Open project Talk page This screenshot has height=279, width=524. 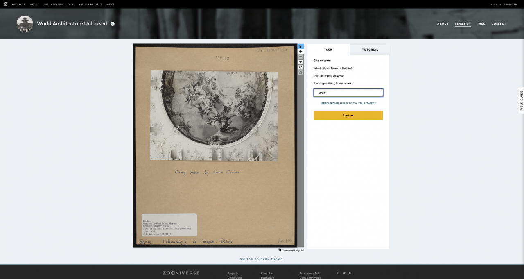coord(481,24)
